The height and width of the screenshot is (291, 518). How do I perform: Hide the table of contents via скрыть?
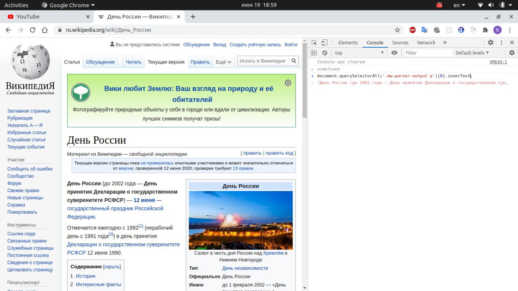pos(112,267)
